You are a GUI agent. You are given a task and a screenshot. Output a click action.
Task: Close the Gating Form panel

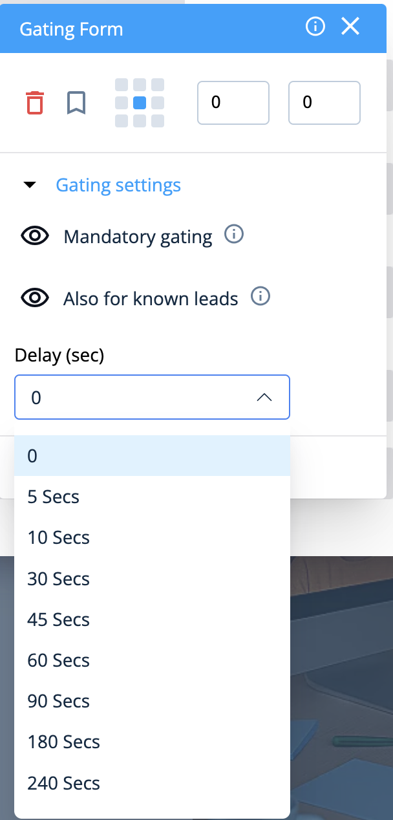click(350, 27)
